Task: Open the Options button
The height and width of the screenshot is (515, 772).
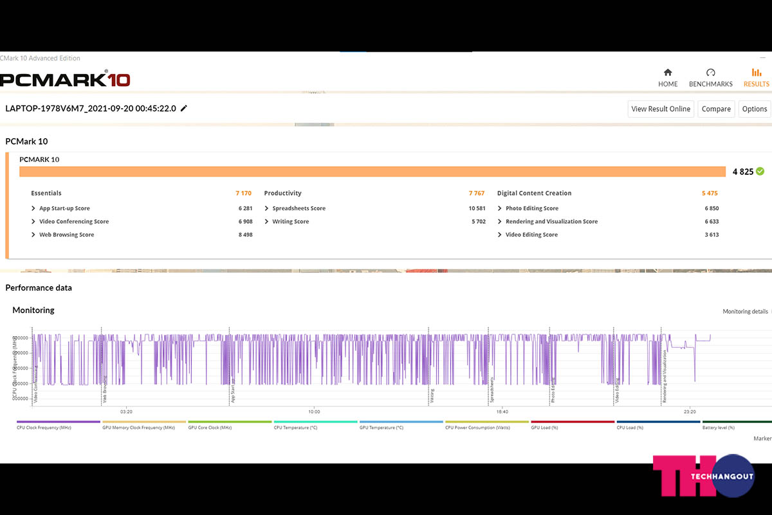Action: [755, 109]
